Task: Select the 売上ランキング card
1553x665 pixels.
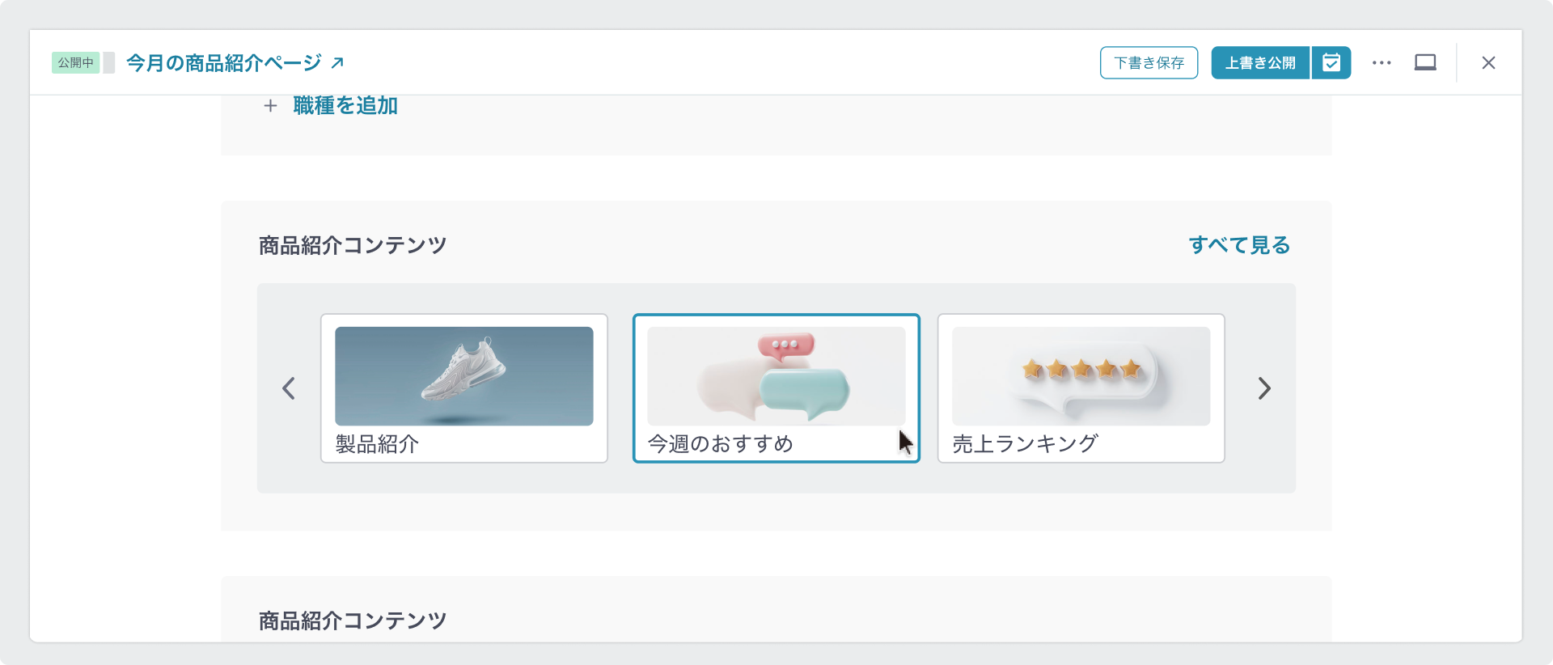Action: (1081, 388)
